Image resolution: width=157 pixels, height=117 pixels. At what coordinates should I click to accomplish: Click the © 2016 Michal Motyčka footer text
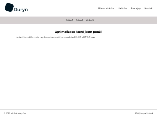[15, 113]
